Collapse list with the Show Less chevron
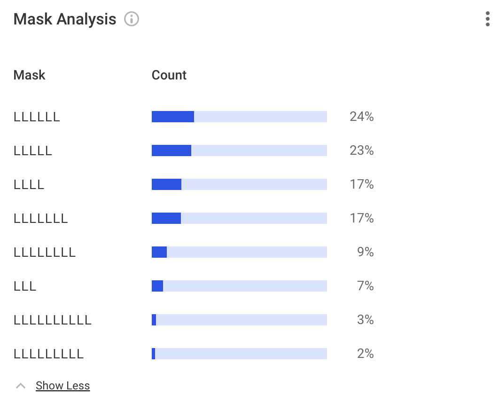This screenshot has height=396, width=499. pos(20,386)
